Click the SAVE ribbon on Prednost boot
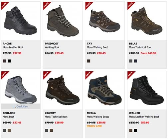The image size is (168, 139). click(x=46, y=5)
